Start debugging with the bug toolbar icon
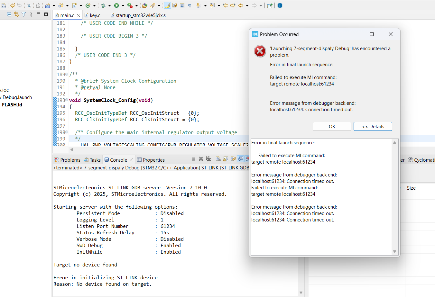Screen dimensions: 435x297 point(103,5)
